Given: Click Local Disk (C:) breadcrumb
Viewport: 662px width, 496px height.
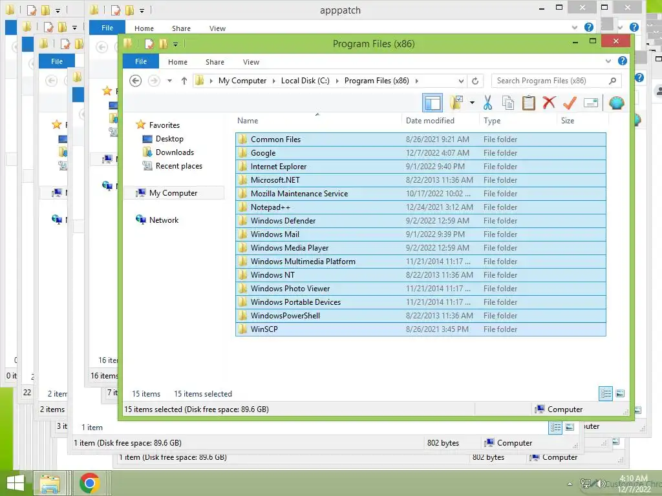Looking at the screenshot, I should pyautogui.click(x=305, y=81).
